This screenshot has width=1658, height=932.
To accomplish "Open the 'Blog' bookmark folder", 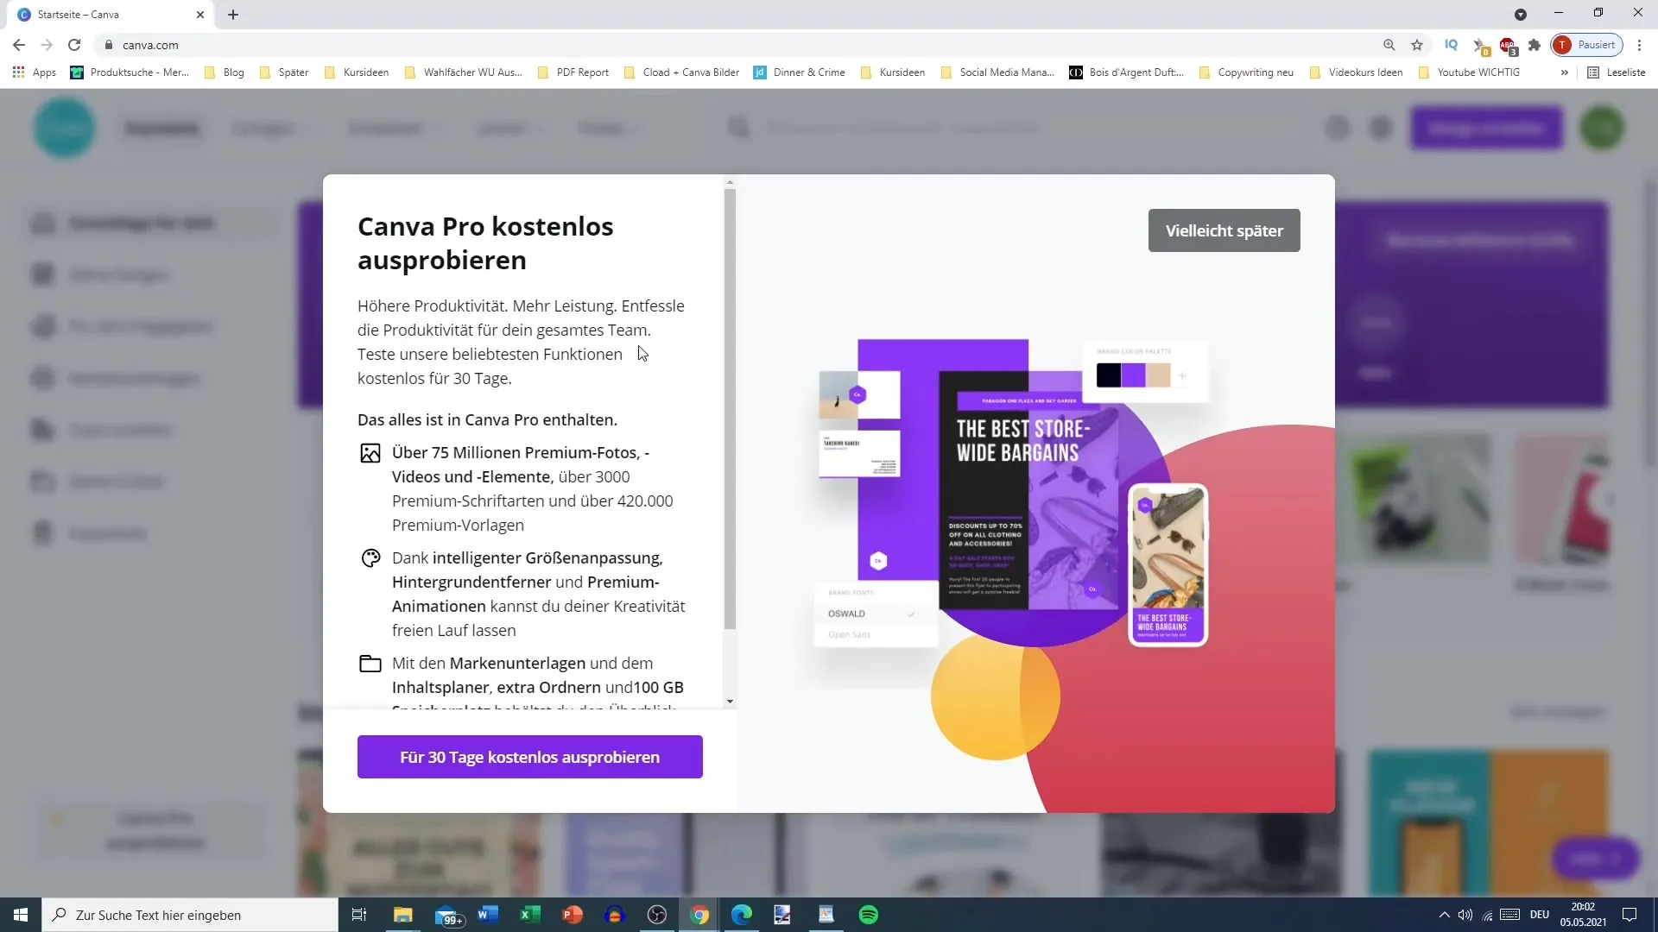I will [x=225, y=72].
